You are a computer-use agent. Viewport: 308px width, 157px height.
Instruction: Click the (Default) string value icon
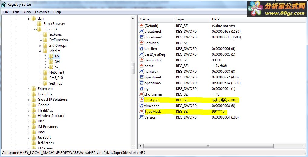141,26
